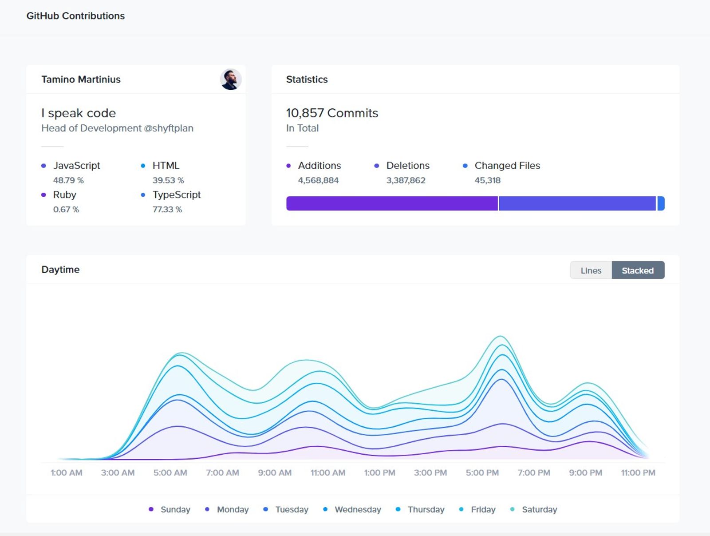Screen dimensions: 710x536
Task: Switch chart to Stacked view
Action: tap(638, 270)
